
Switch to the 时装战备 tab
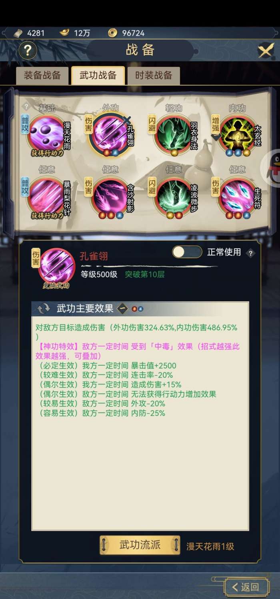pos(154,75)
